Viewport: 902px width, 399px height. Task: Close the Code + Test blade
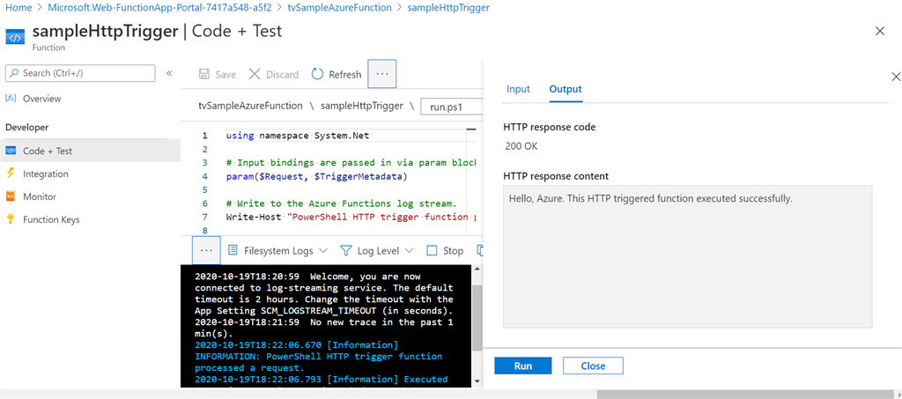click(880, 32)
